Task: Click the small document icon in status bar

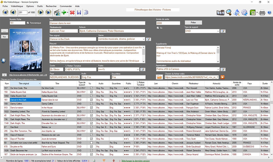Action: point(94,161)
